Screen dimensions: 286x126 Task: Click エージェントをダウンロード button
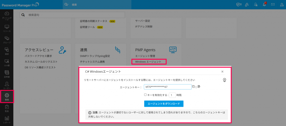(164, 104)
